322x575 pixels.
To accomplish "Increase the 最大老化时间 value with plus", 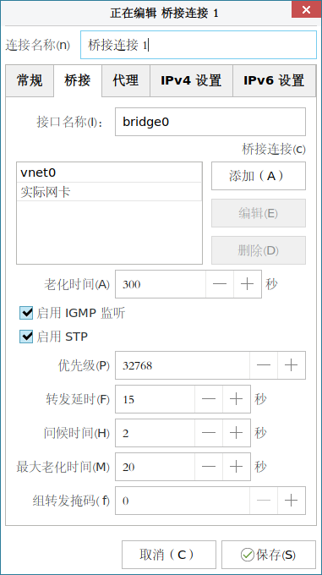I will (237, 467).
